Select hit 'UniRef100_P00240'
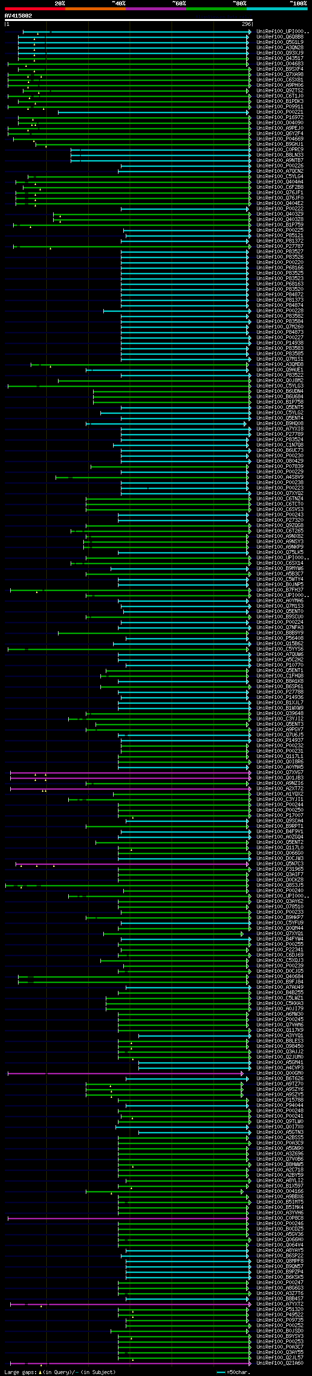 (x=280, y=890)
